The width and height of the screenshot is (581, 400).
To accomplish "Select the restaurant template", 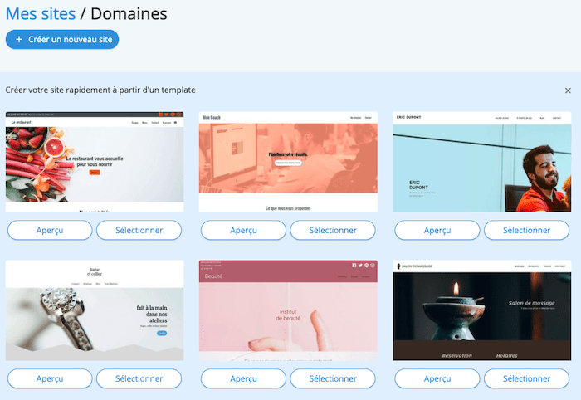I will click(139, 230).
